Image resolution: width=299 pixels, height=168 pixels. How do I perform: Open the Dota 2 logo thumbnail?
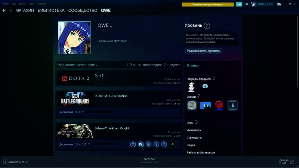(75, 78)
